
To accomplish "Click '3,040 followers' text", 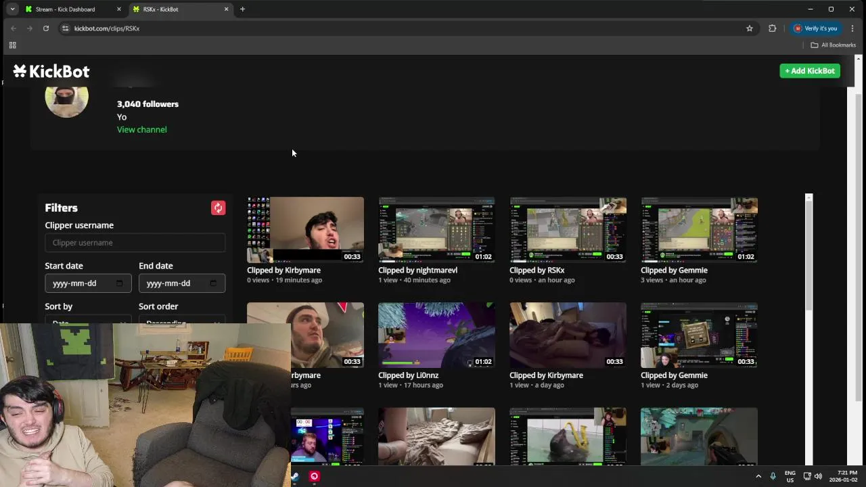I will [147, 104].
